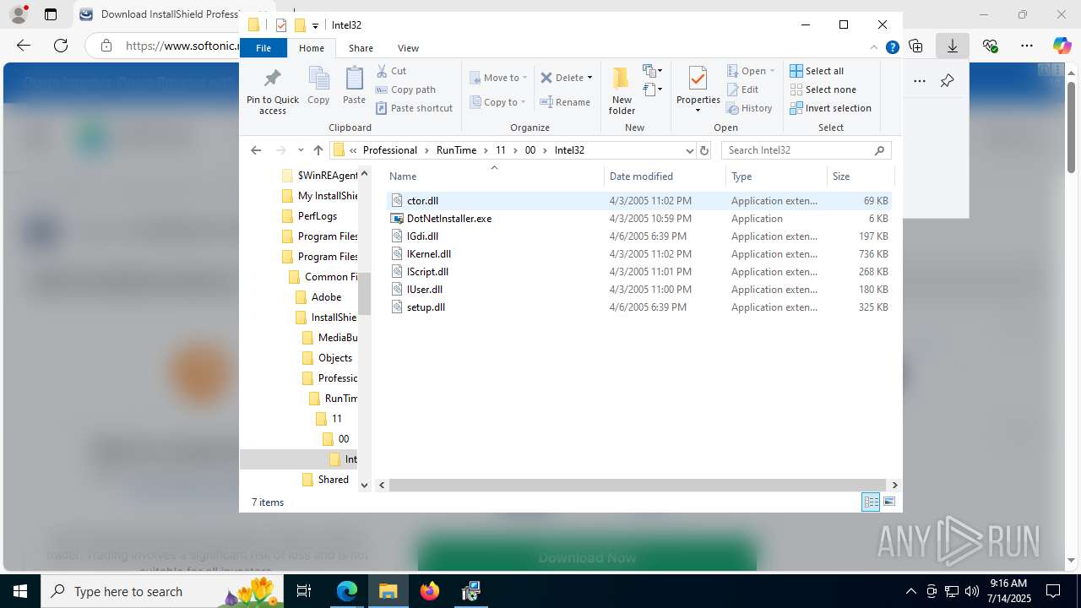This screenshot has height=608, width=1081.
Task: Click RunTime in breadcrumb path
Action: (x=456, y=150)
